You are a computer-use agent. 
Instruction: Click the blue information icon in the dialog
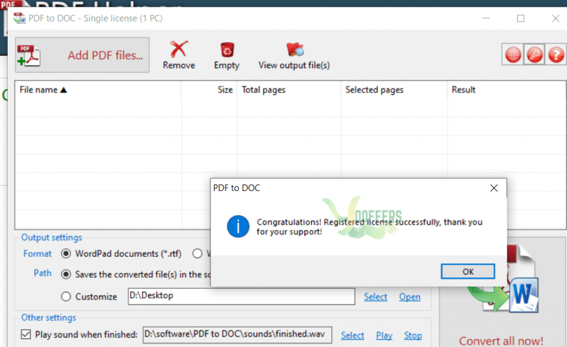tap(238, 227)
